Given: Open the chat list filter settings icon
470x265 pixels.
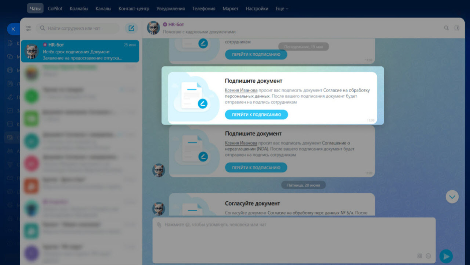Looking at the screenshot, I should 29,28.
